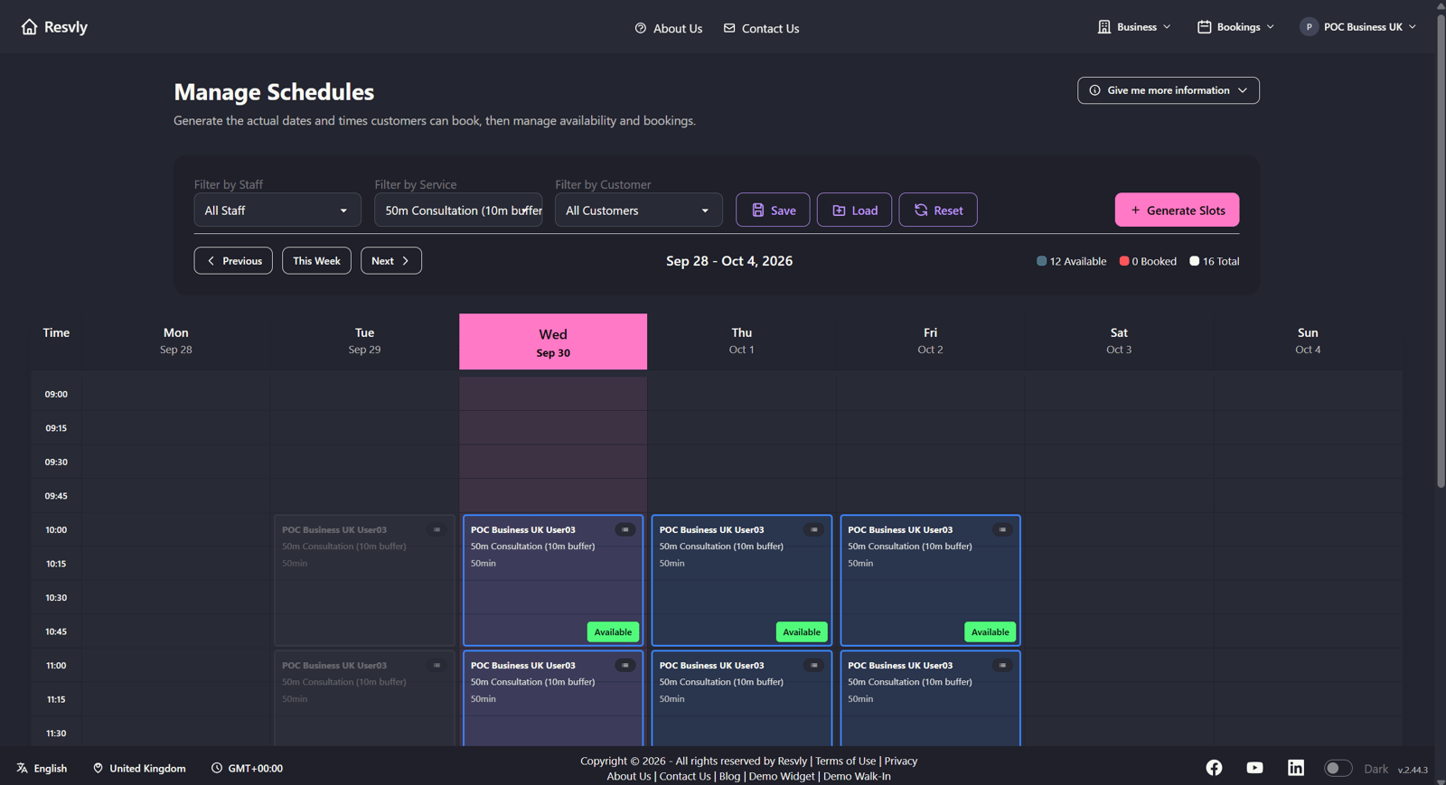Click the English language icon

coord(22,769)
